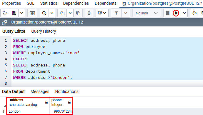Switch to the Dependencies tab

point(76,3)
